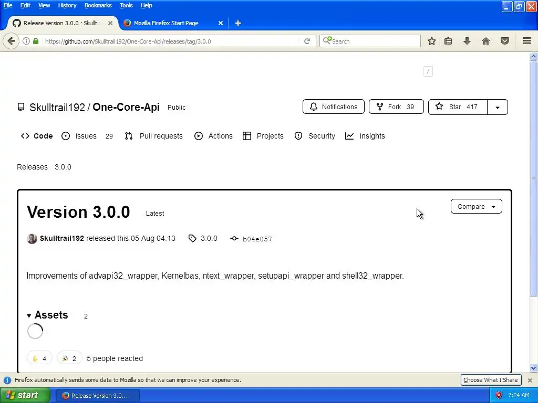The height and width of the screenshot is (403, 538).
Task: Open site information icon in address bar
Action: click(x=26, y=41)
